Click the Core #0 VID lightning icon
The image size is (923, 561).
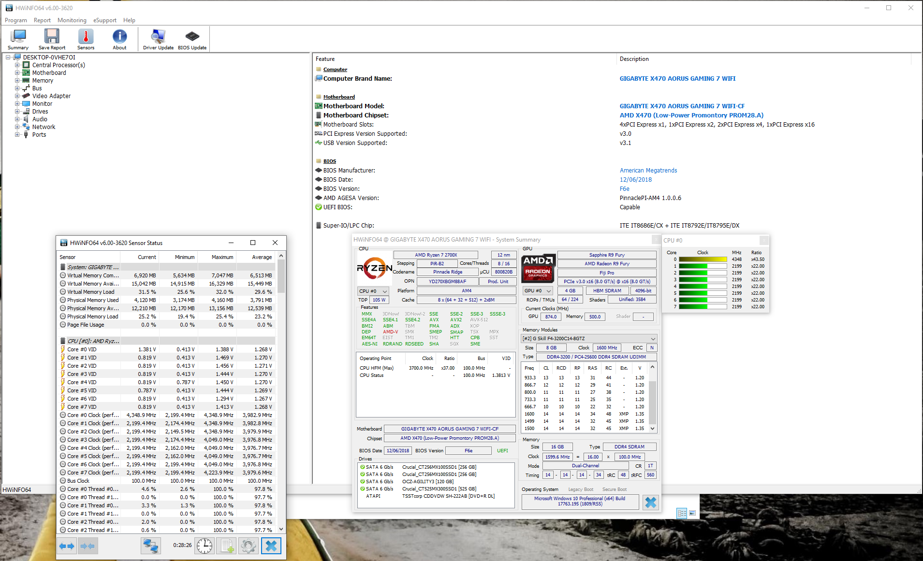tap(63, 349)
